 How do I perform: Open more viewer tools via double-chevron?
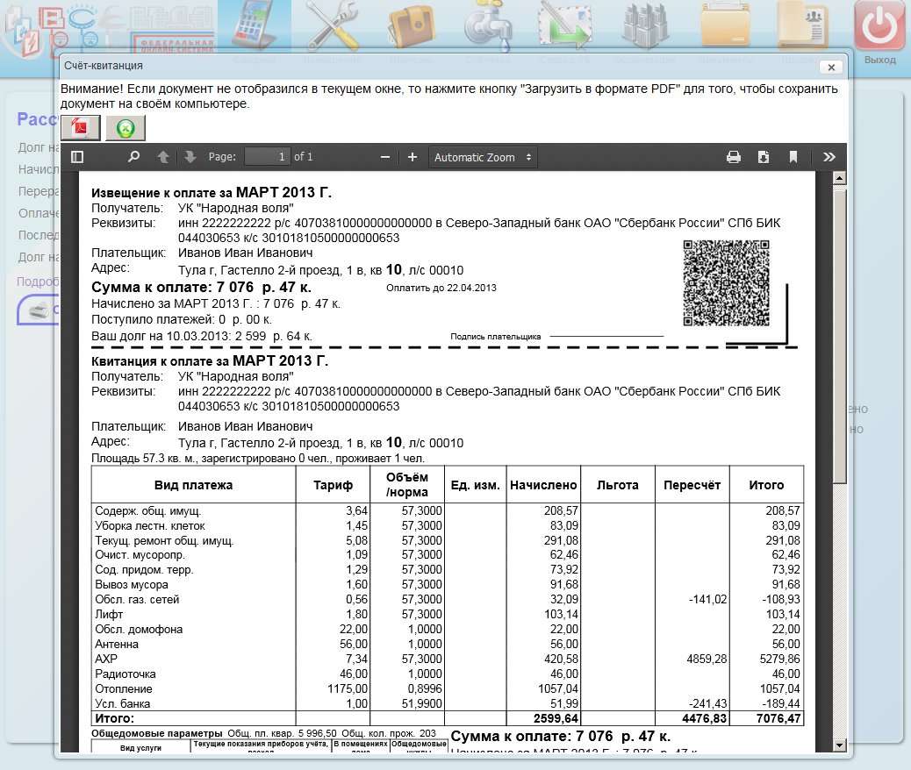coord(829,157)
